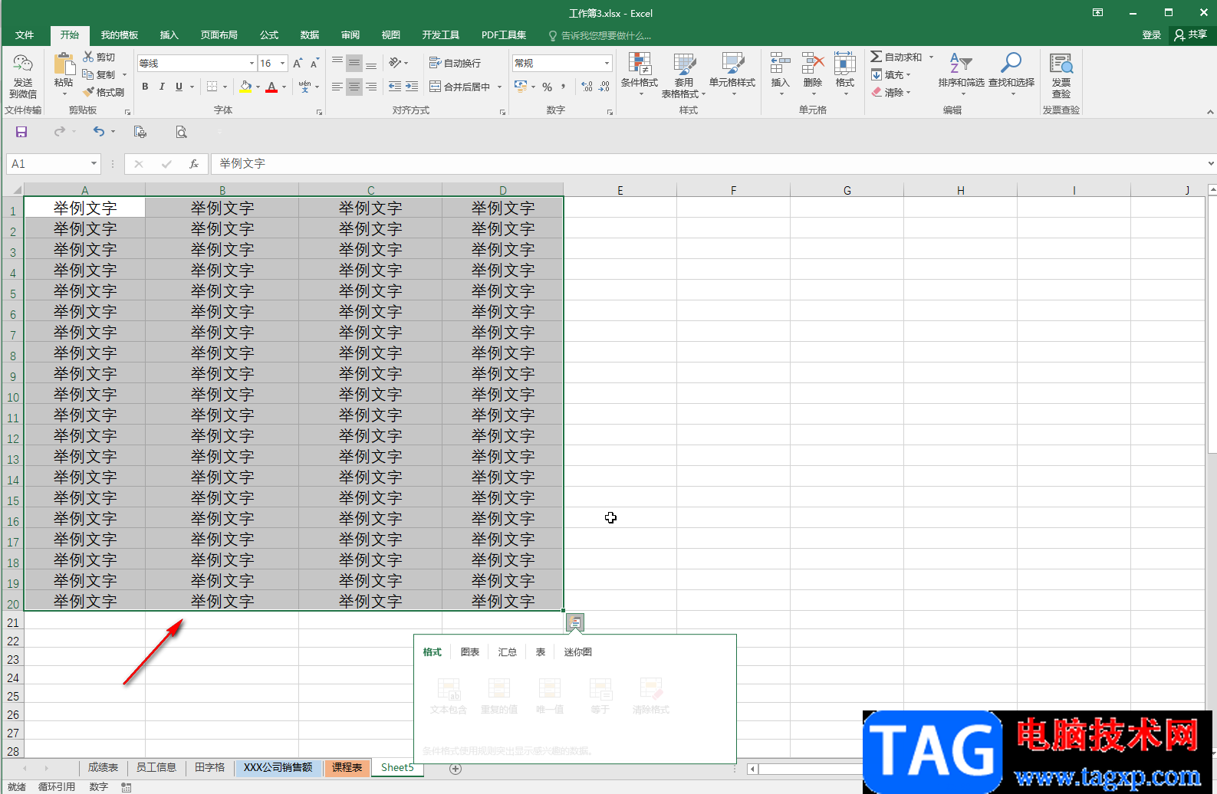Open the 成绩表 sheet

[x=103, y=767]
